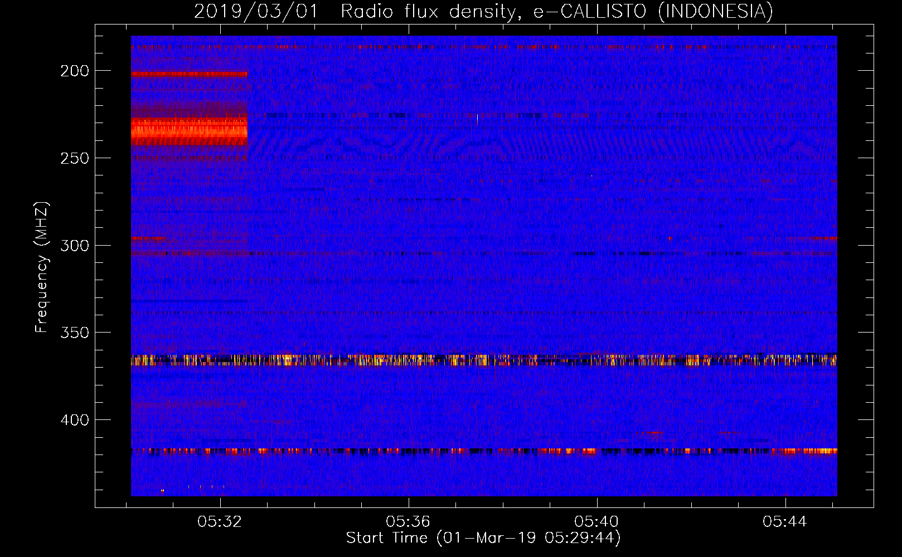Click the 'Frequency (MHZ)' axis label
Screen dimensions: 902x557
(x=42, y=267)
